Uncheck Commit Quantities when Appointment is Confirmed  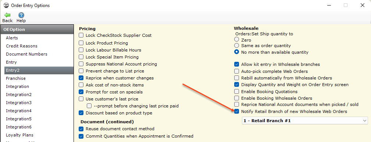coord(81,136)
